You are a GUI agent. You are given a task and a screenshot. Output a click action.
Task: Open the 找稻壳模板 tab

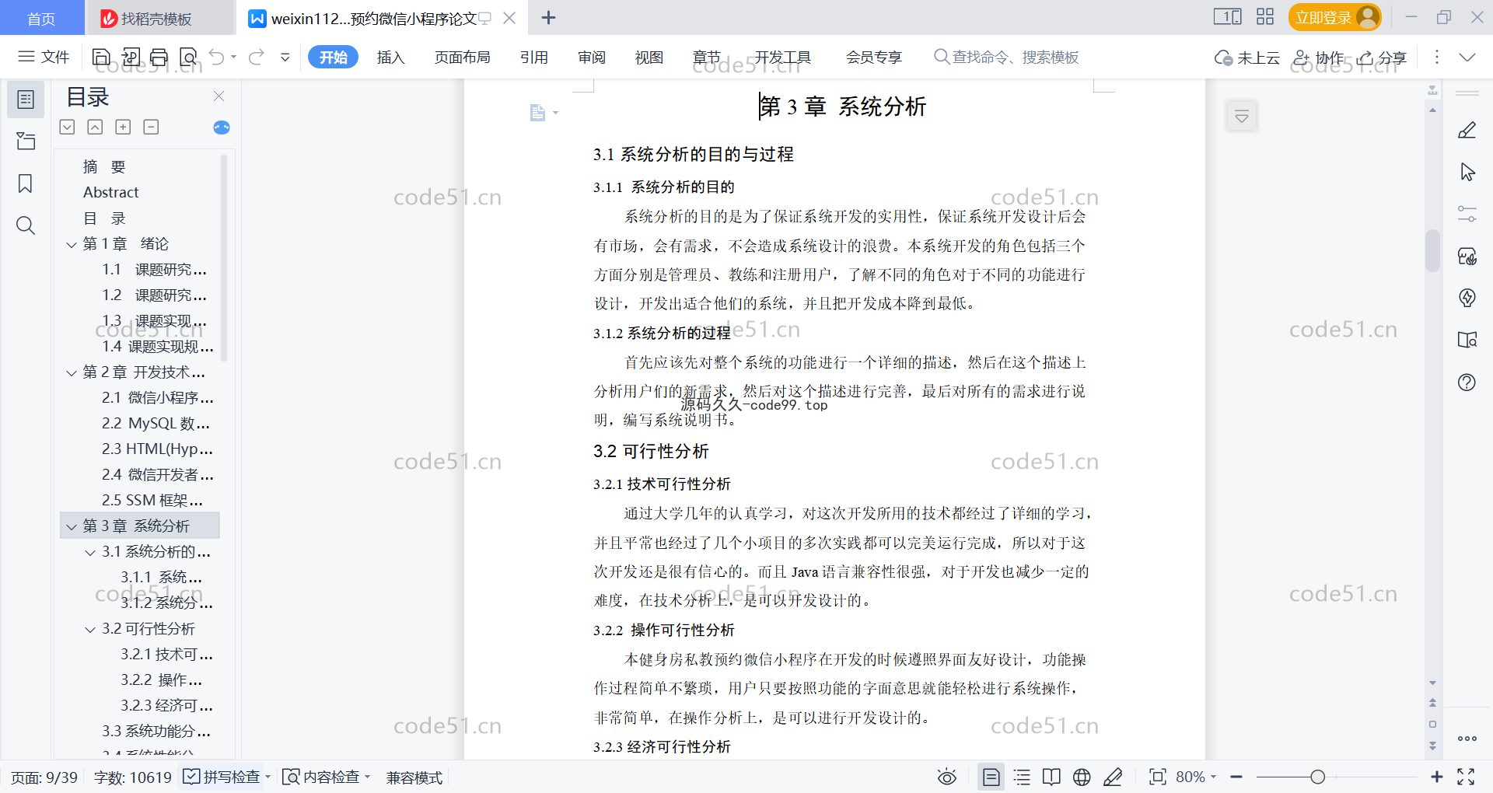pyautogui.click(x=159, y=18)
